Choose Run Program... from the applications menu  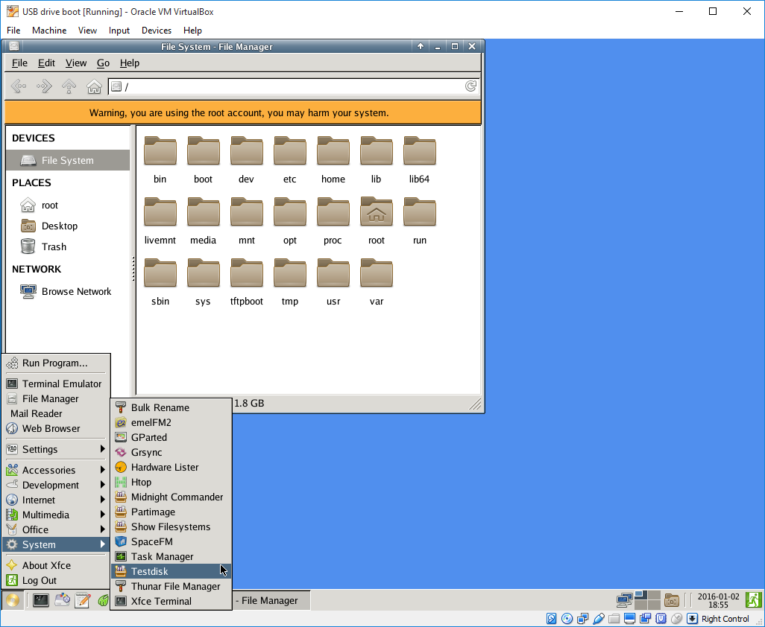coord(55,363)
